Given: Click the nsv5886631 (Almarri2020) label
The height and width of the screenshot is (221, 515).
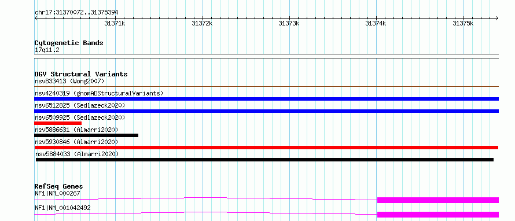Looking at the screenshot, I should point(76,130).
